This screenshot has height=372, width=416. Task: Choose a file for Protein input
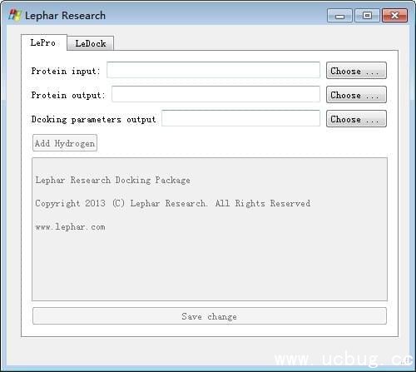click(356, 71)
